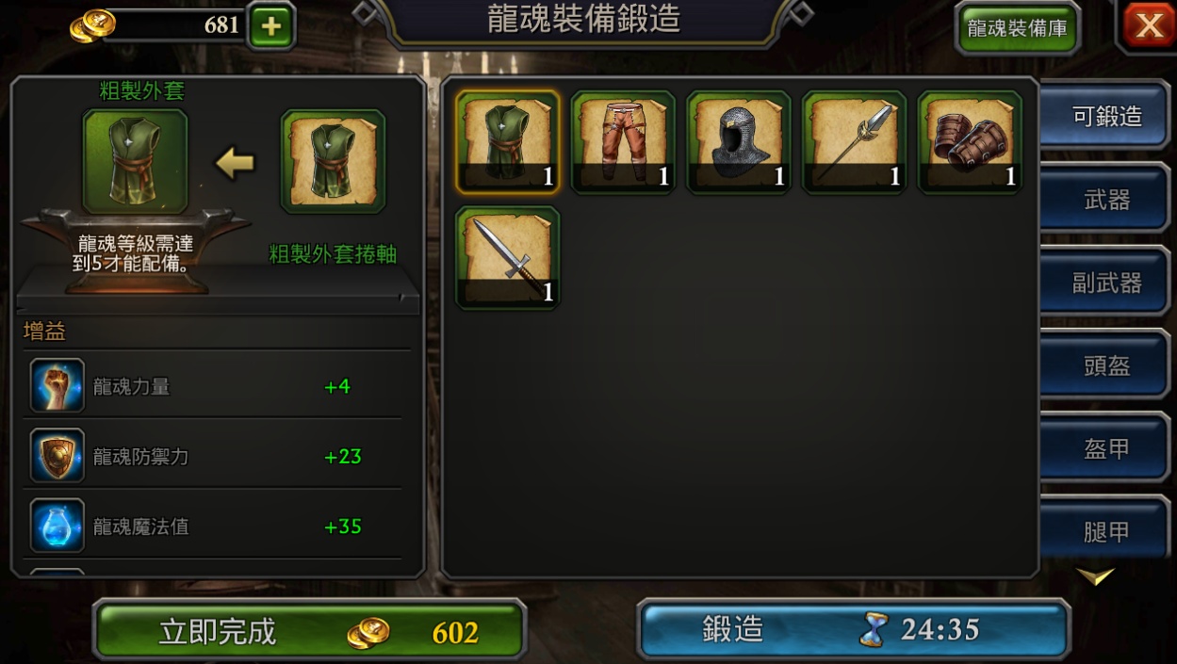Image resolution: width=1177 pixels, height=664 pixels.
Task: Open the 龍魂裝備庫 equipment storage
Action: (1018, 27)
